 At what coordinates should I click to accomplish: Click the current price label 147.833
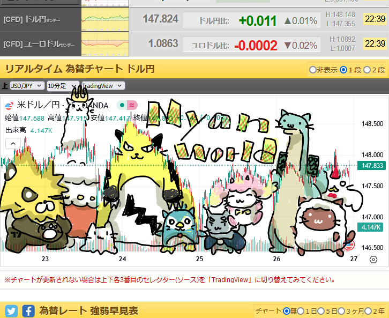coord(372,165)
